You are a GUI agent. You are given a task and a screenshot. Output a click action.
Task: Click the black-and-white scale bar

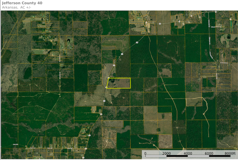click(188, 156)
